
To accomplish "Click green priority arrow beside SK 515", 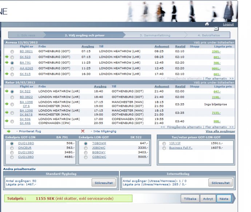I will point(7,74).
